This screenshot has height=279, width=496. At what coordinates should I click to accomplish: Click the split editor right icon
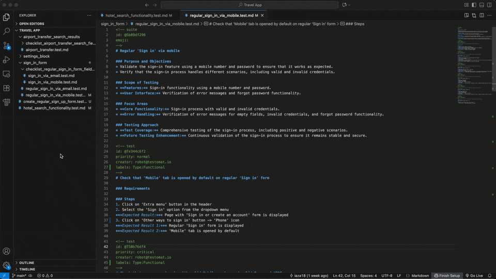pyautogui.click(x=482, y=15)
